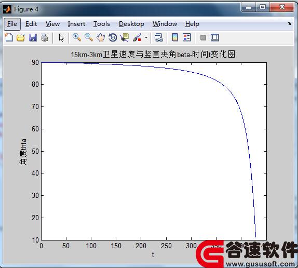Insert a legend using toolbar icon
Image resolution: width=298 pixels, height=268 pixels.
click(x=186, y=37)
